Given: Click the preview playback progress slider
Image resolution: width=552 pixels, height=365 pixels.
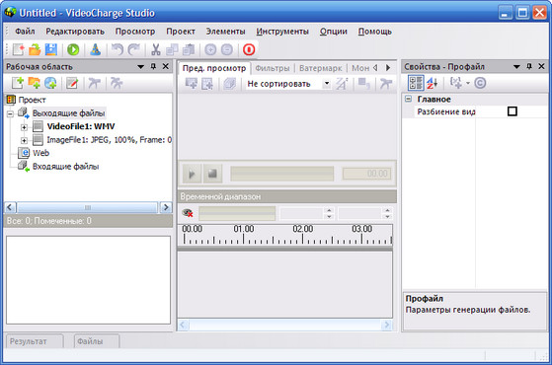Looking at the screenshot, I should pyautogui.click(x=282, y=174).
